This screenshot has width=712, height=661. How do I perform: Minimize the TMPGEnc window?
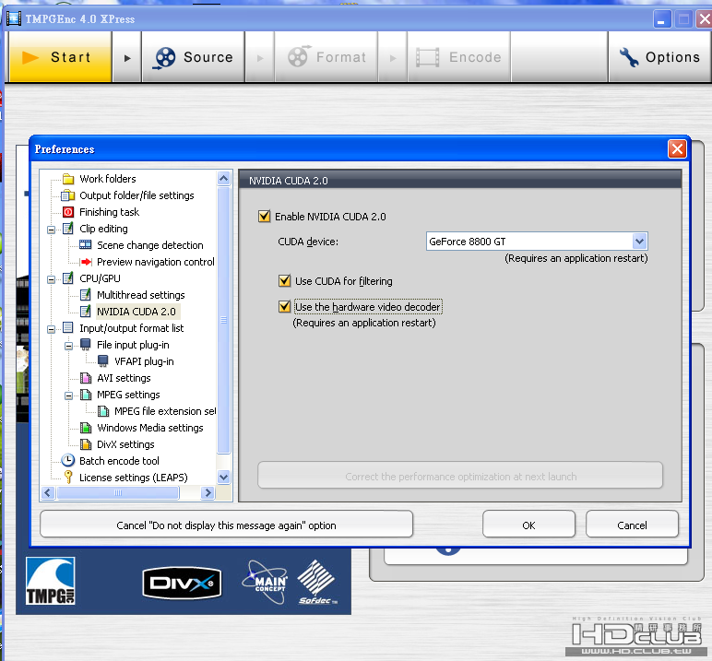click(662, 19)
